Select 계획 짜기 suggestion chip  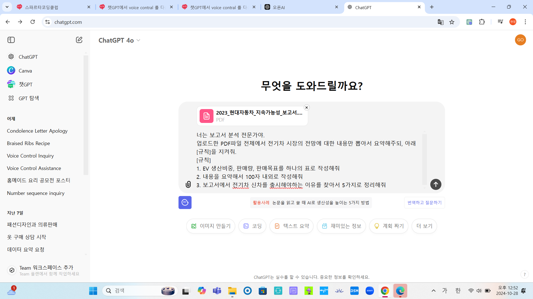(x=389, y=226)
